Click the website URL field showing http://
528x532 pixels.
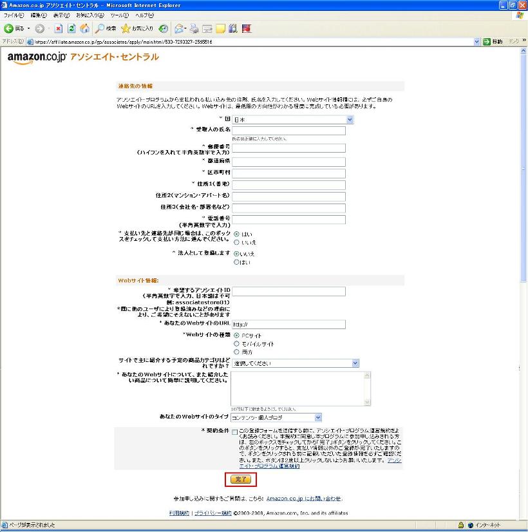pyautogui.click(x=288, y=325)
